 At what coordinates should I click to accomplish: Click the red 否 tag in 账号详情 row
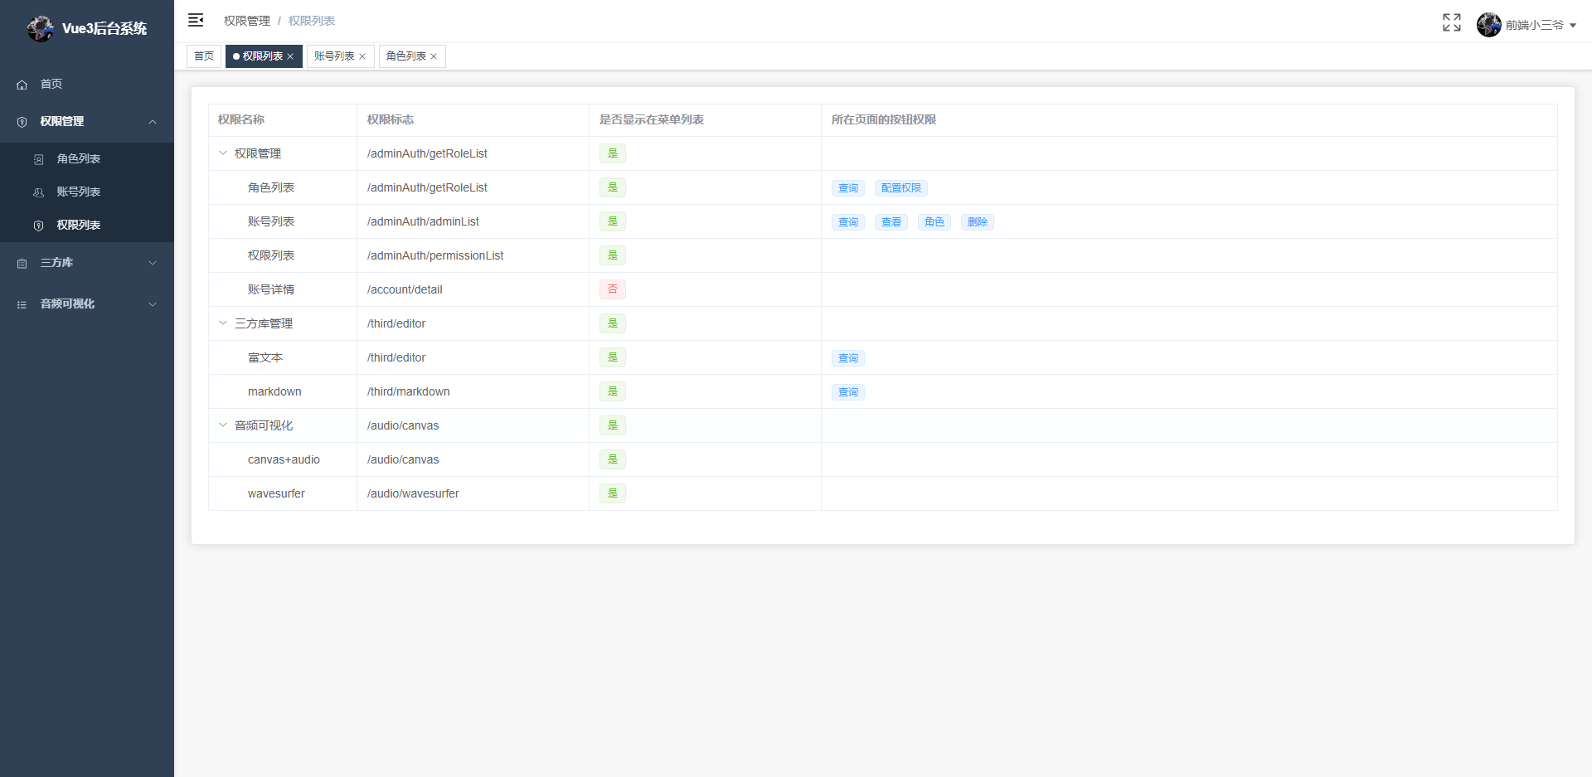613,289
